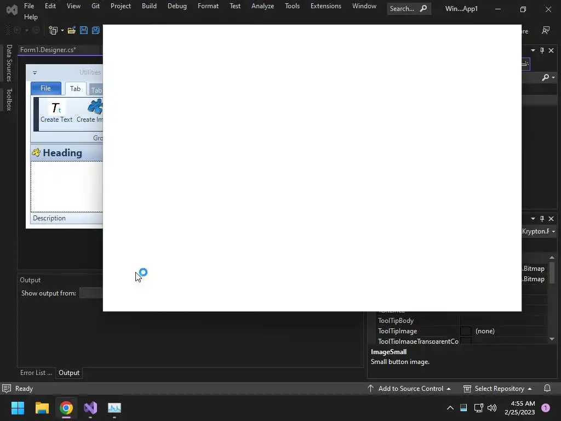
Task: Click the search magnifier in upper right panel
Action: coord(545,77)
